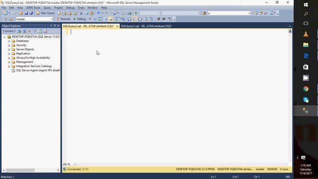Viewport: 318px width, 179px height.
Task: Click Disconnect icon in Object Explorer
Action: 25,31
